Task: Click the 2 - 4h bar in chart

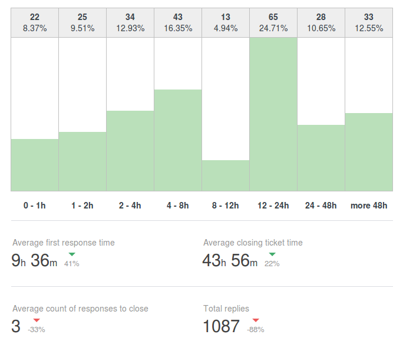Action: [x=130, y=151]
